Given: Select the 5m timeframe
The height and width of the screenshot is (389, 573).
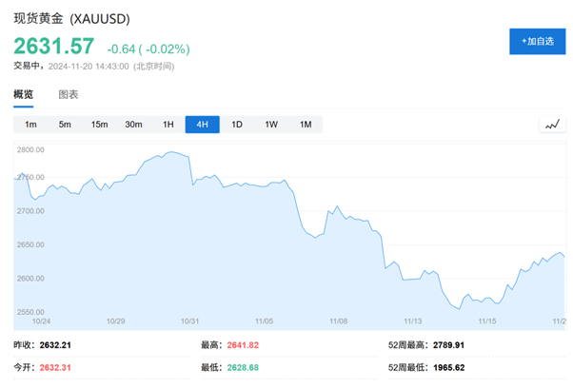Looking at the screenshot, I should [x=65, y=125].
